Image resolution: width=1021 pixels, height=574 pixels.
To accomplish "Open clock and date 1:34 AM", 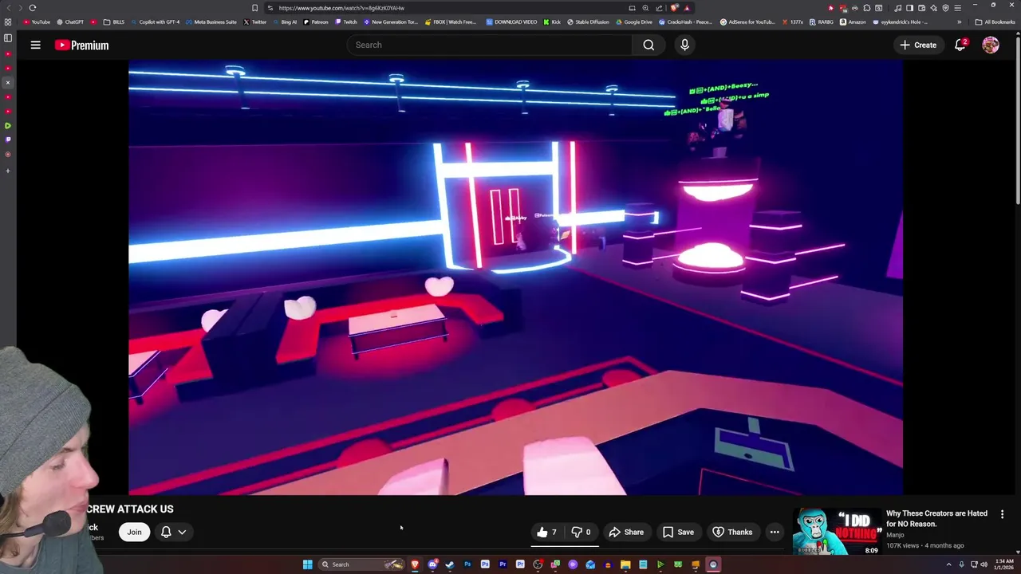I will pyautogui.click(x=1003, y=564).
